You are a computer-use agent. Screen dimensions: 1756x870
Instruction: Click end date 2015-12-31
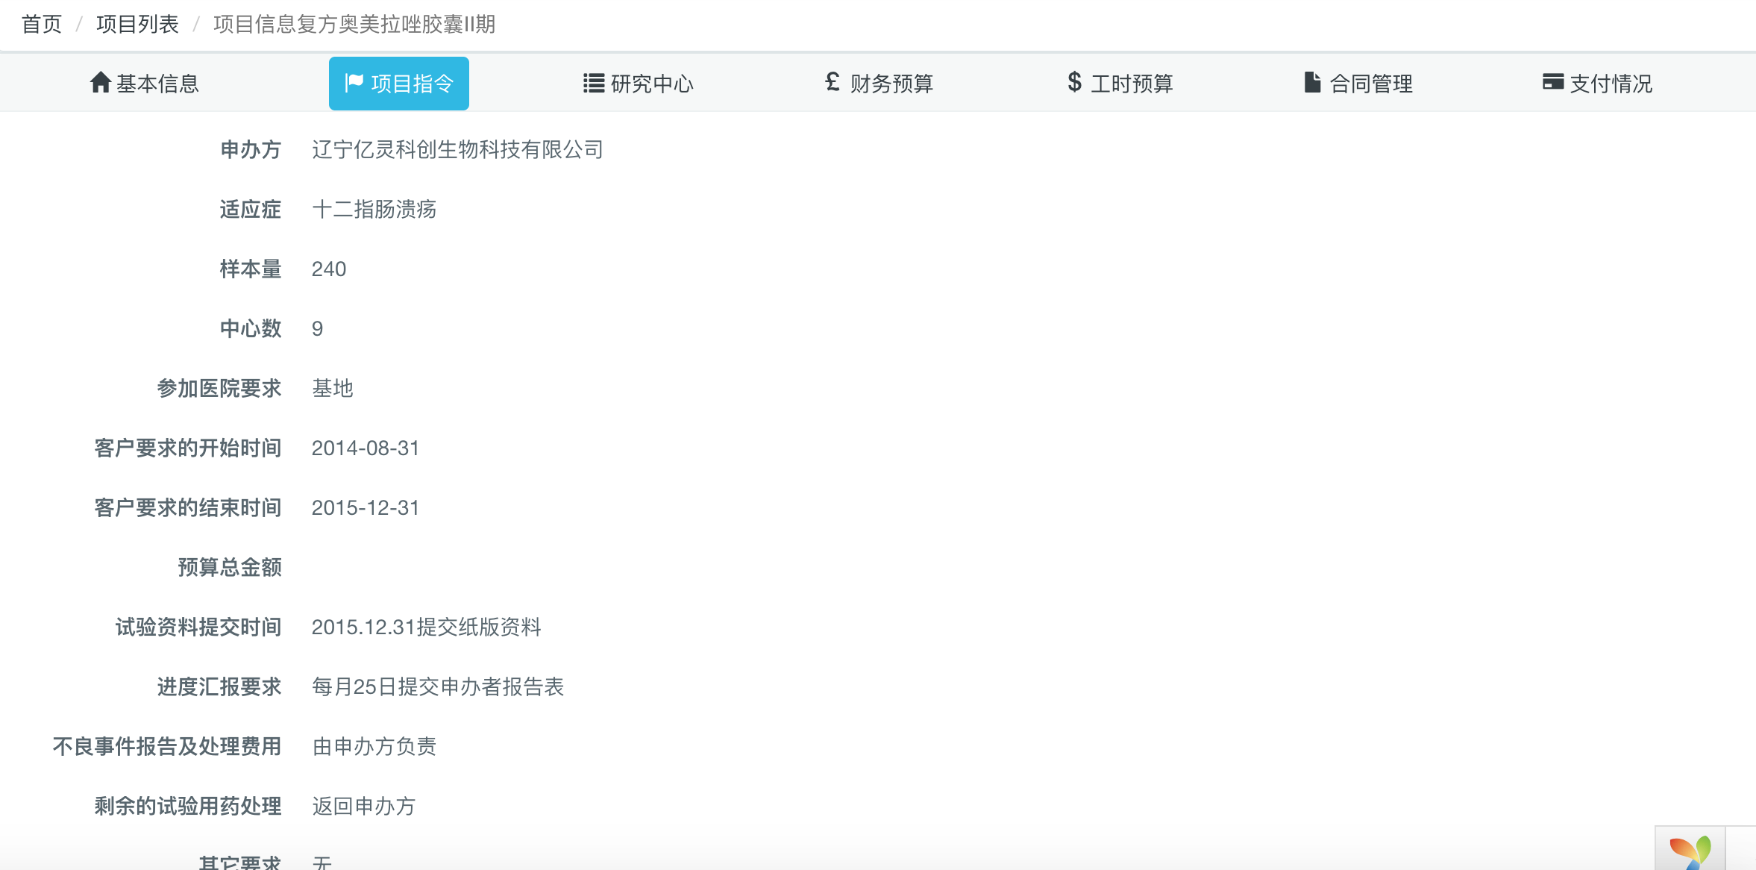click(x=366, y=507)
